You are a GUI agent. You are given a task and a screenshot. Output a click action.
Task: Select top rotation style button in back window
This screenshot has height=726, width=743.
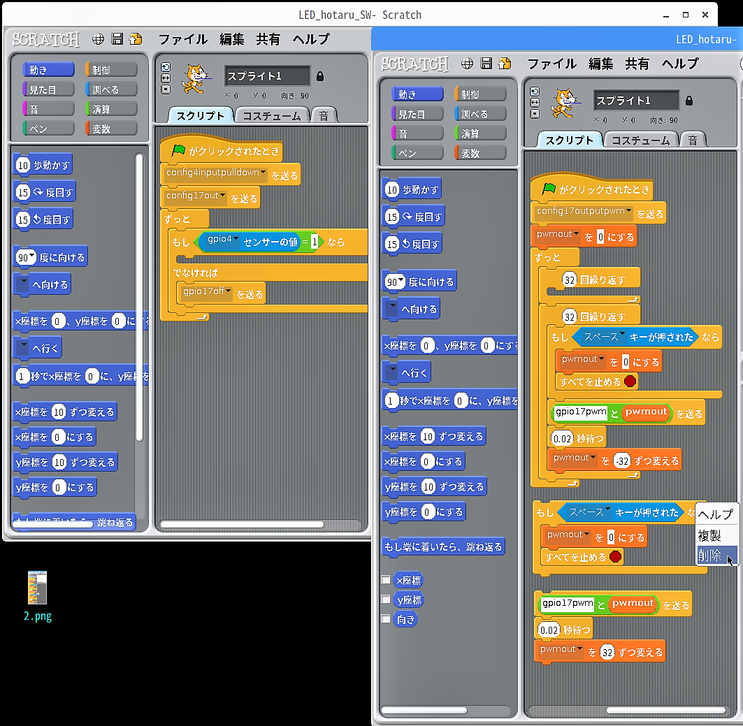(166, 67)
